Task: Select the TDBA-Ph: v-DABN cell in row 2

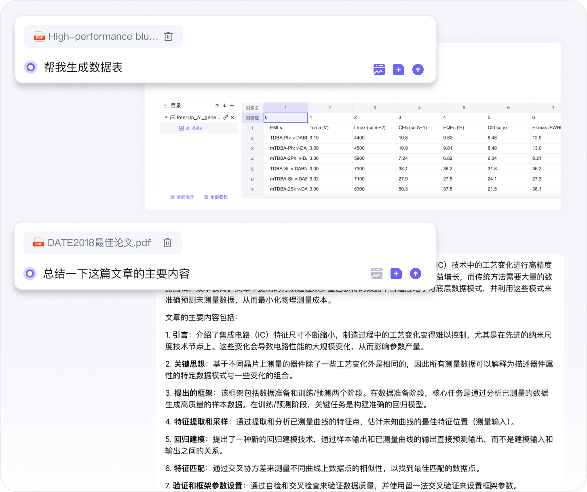Action: coord(285,138)
